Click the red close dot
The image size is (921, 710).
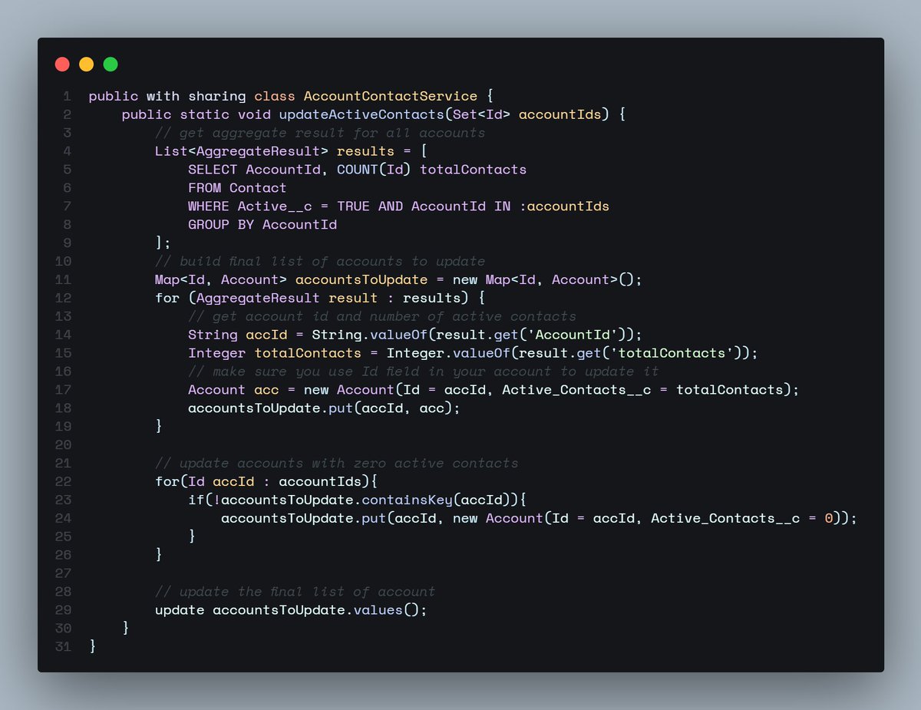click(62, 64)
